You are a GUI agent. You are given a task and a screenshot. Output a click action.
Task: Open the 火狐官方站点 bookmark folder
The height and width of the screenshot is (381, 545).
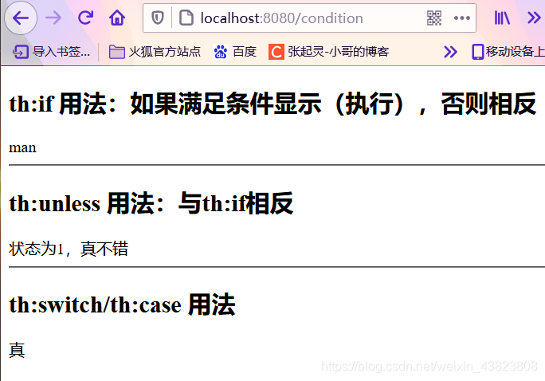tap(155, 52)
